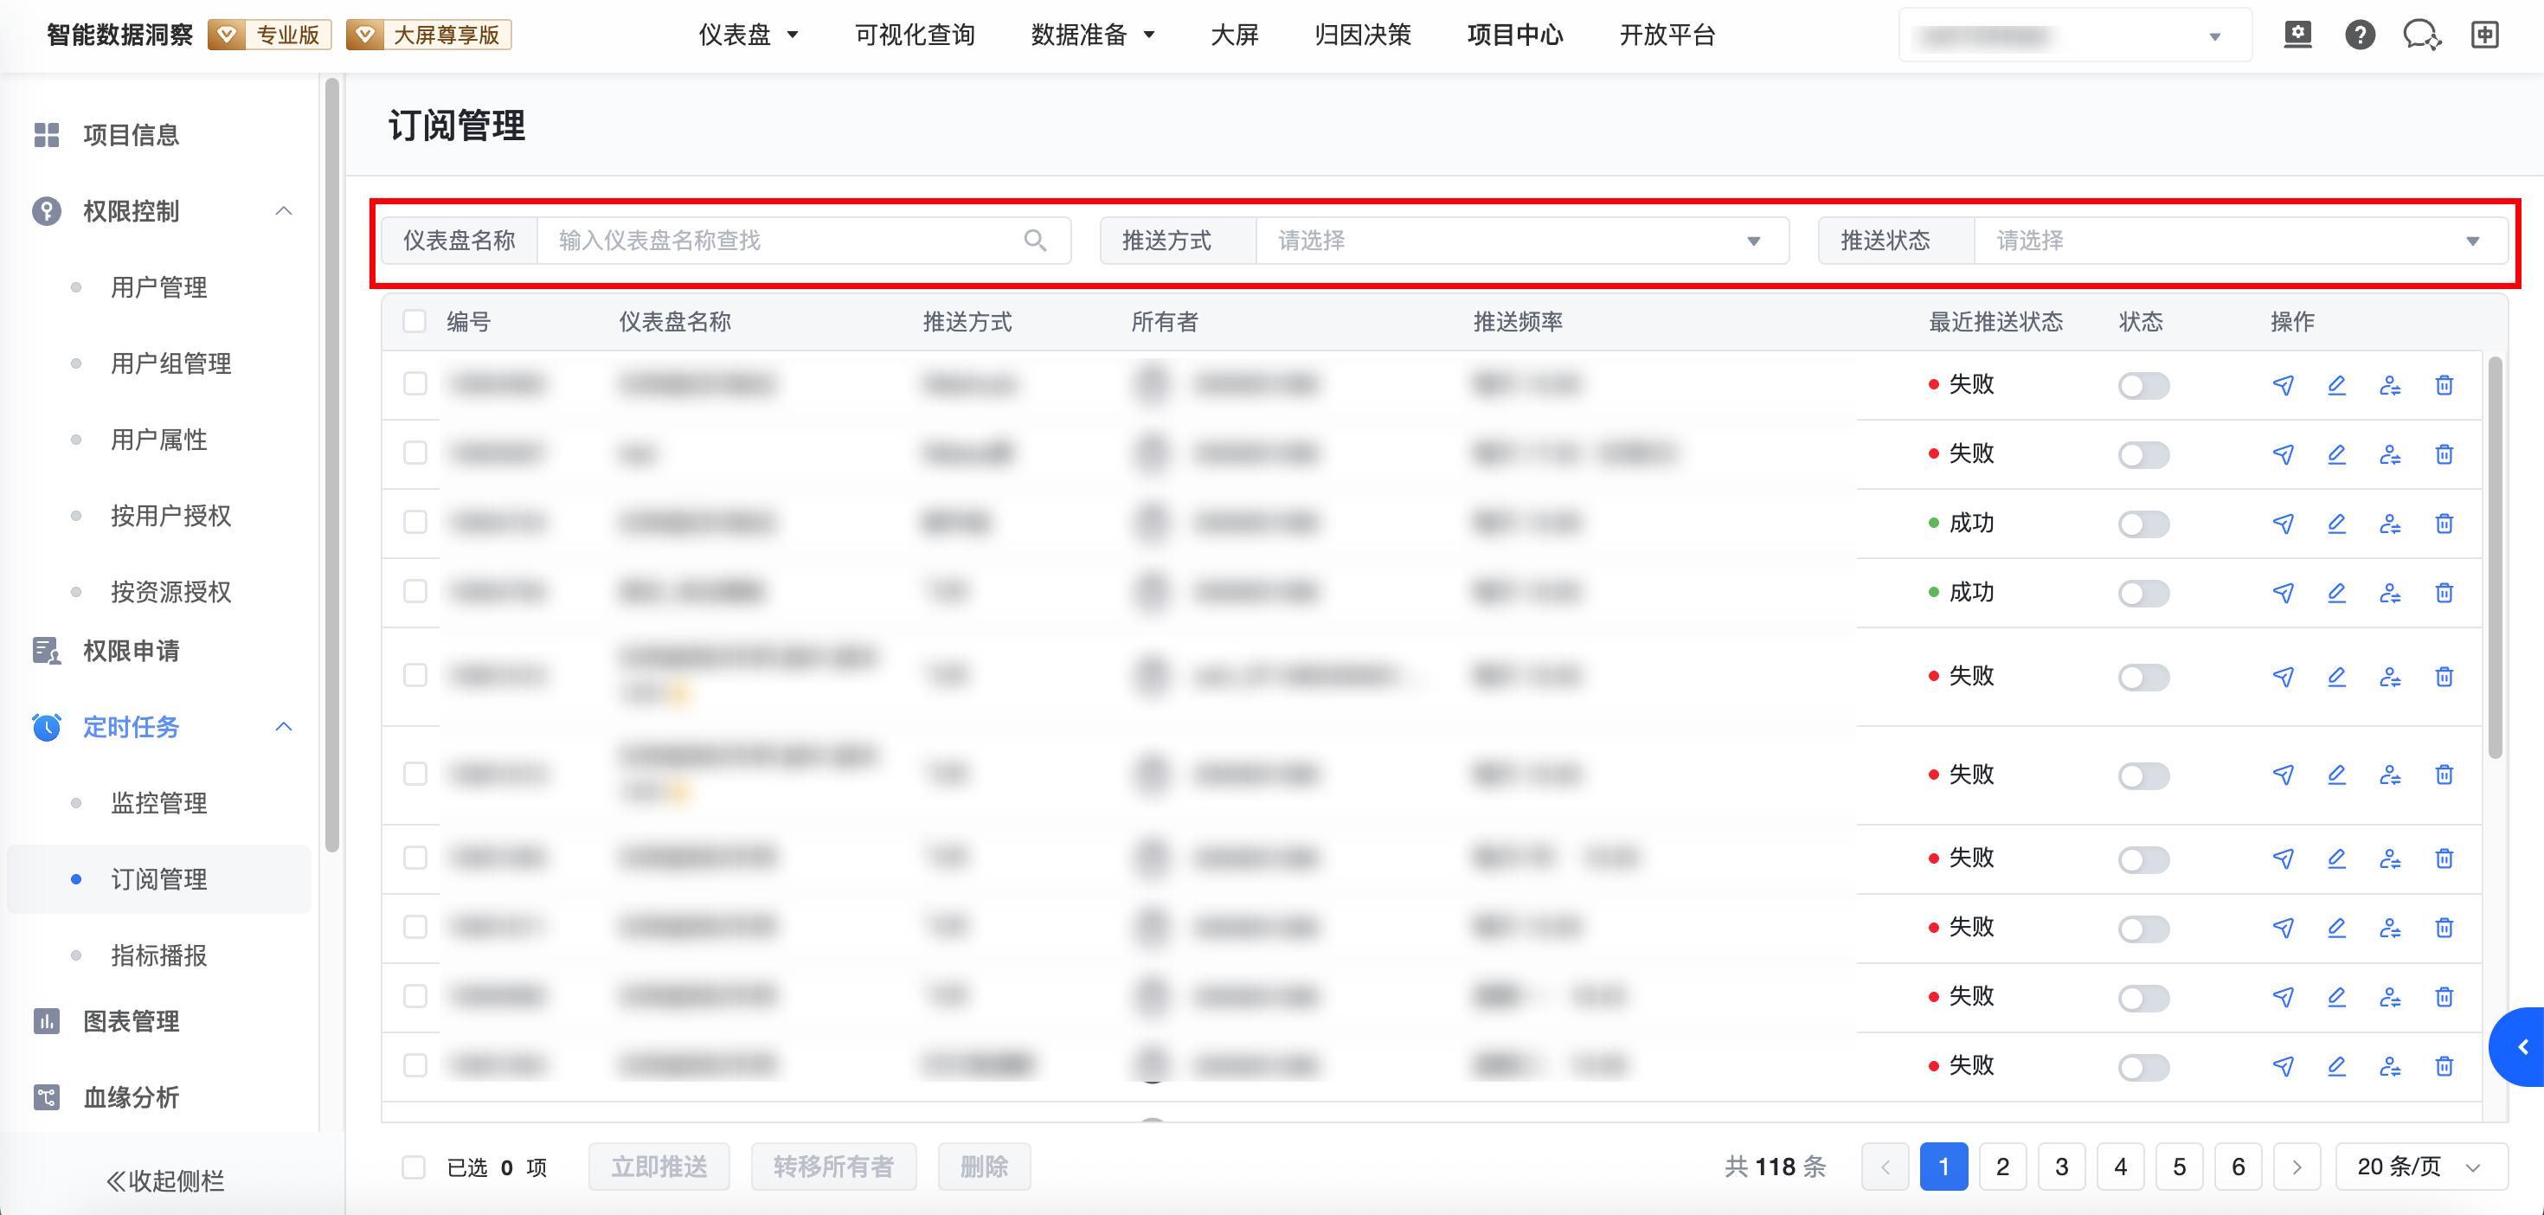Open the chat feedback icon in header
This screenshot has height=1215, width=2544.
click(x=2420, y=35)
